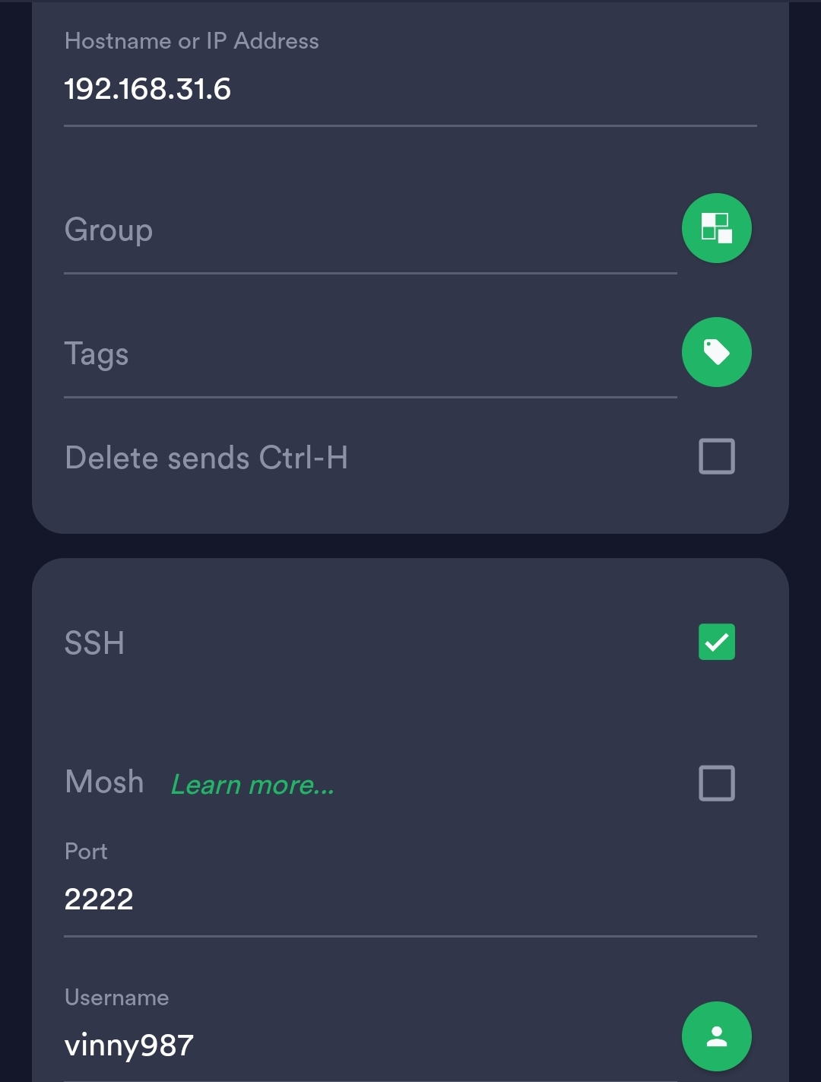Enable the Mosh checkbox

click(x=716, y=783)
